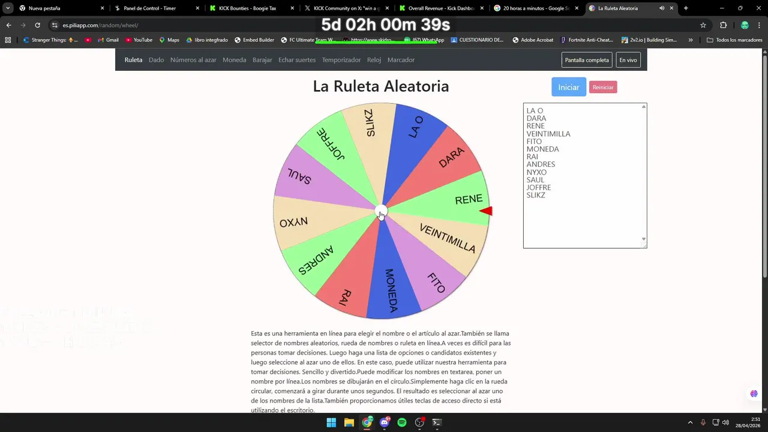This screenshot has width=768, height=432.
Task: Open File Explorer from taskbar
Action: (349, 422)
